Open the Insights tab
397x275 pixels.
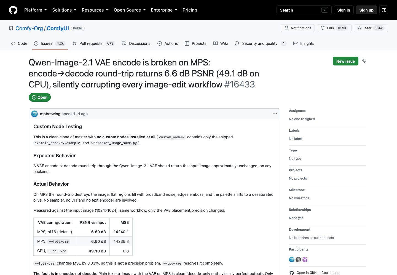point(304,43)
